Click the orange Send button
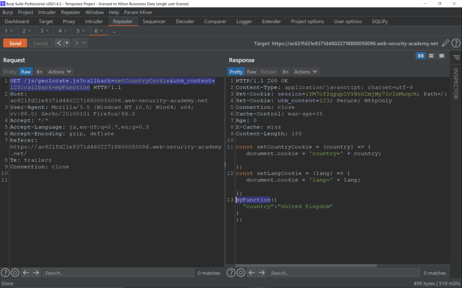462x288 pixels. [x=15, y=43]
